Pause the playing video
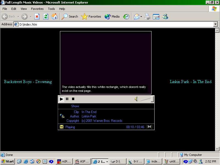Image resolution: width=220 pixels, height=165 pixels. tap(67, 99)
